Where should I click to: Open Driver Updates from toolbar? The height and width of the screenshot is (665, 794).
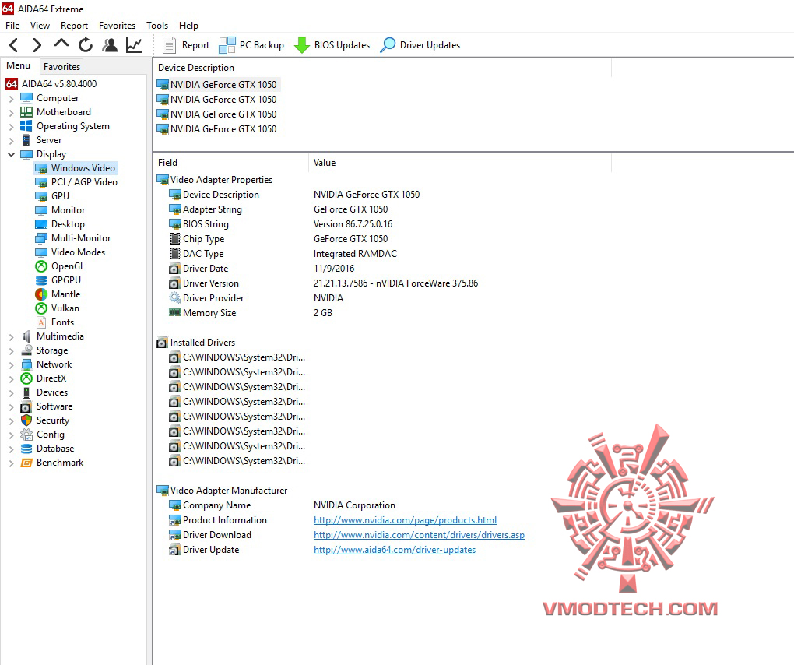pos(420,45)
